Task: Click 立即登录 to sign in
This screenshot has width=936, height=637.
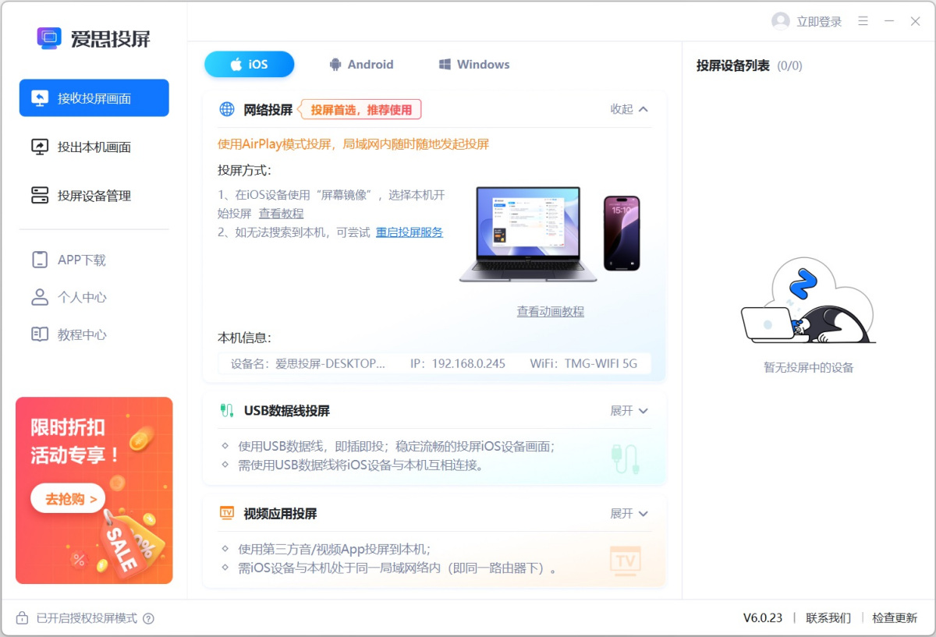Action: point(816,22)
